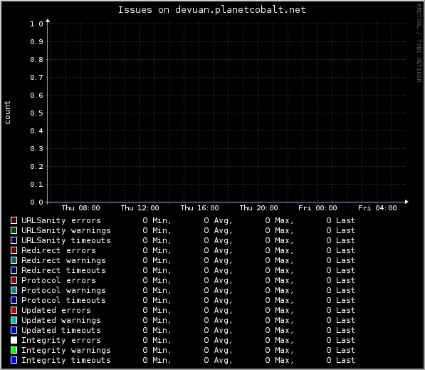Image resolution: width=425 pixels, height=370 pixels.
Task: Click the "Thu 12:00" time axis label
Action: [x=140, y=208]
